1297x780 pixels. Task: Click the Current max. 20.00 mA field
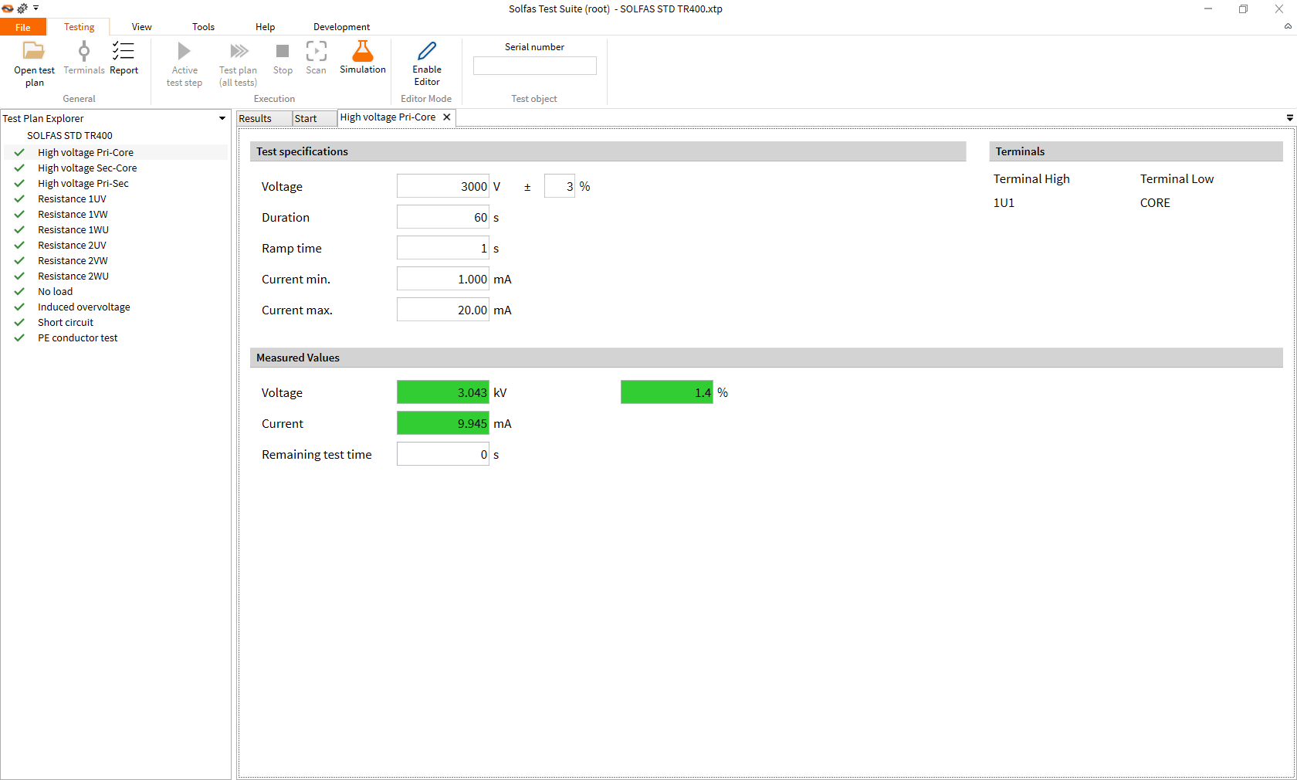443,310
